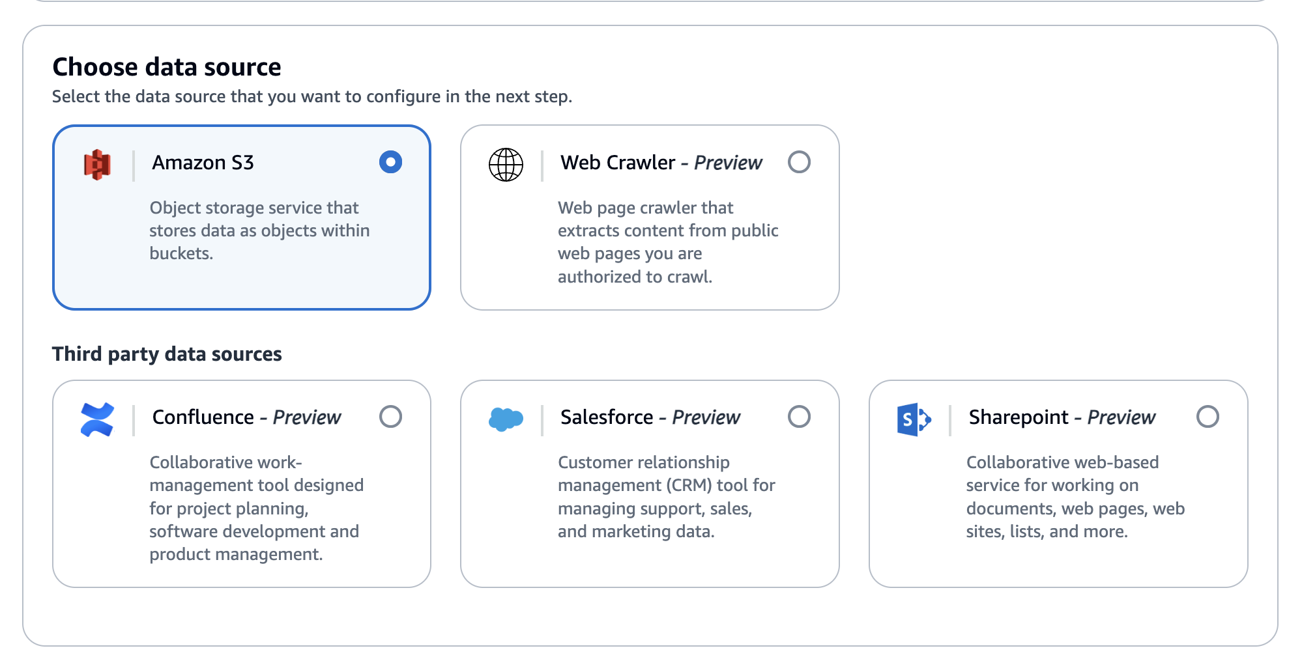
Task: Click the 'Web Crawler - Preview' title
Action: (661, 162)
